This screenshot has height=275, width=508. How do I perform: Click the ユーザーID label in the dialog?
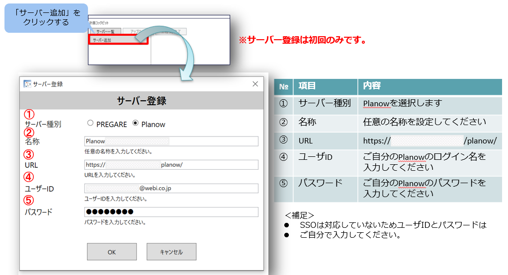39,189
